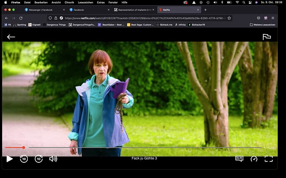Open the Lesezeichen menu
The height and width of the screenshot is (178, 286).
[85, 2]
